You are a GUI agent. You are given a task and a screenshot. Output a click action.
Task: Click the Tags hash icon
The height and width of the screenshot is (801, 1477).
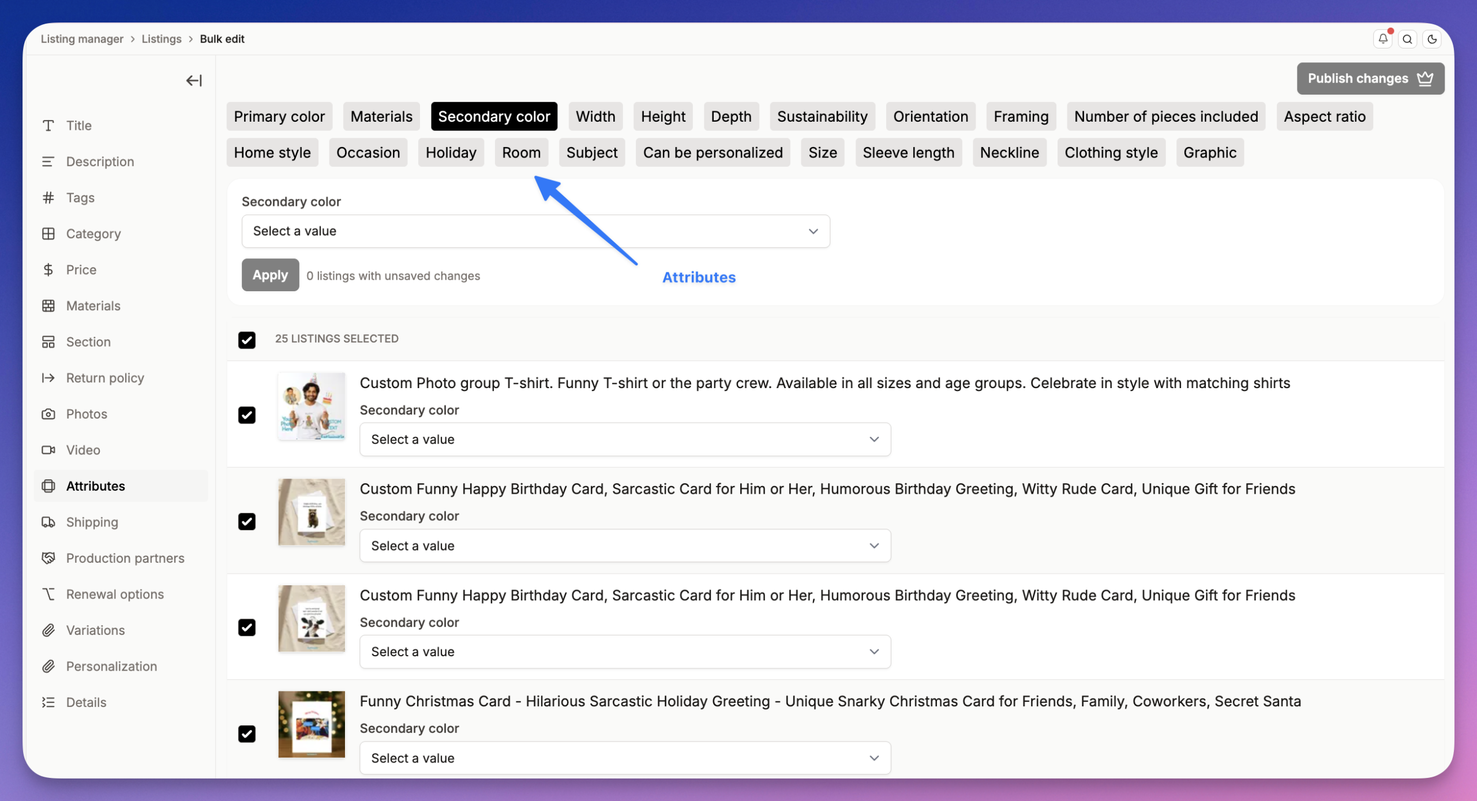click(x=48, y=198)
